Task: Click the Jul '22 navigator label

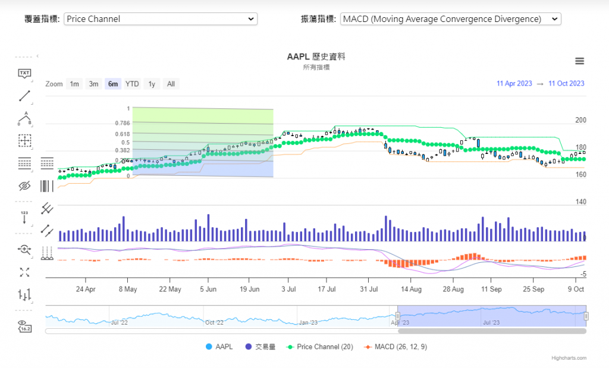Action: tap(119, 323)
